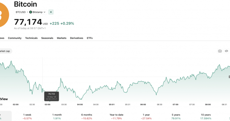Click the 07:00 time axis label

(x=175, y=104)
